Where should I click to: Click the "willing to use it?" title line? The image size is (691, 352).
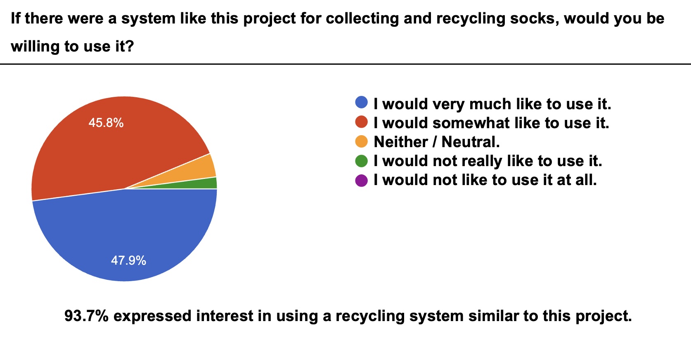[72, 46]
